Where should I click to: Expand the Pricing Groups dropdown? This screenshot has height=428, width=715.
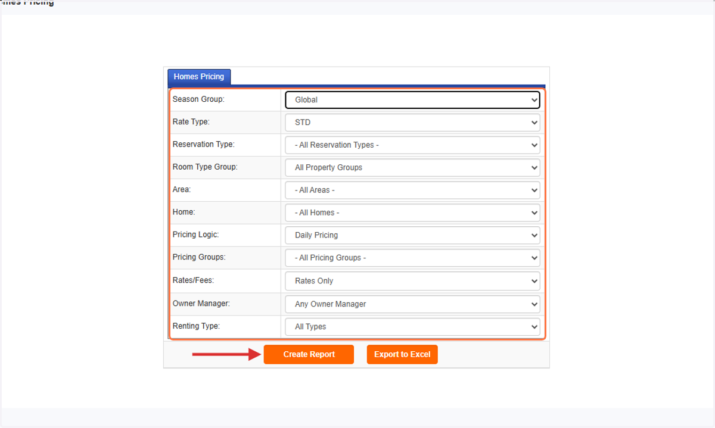pos(413,258)
